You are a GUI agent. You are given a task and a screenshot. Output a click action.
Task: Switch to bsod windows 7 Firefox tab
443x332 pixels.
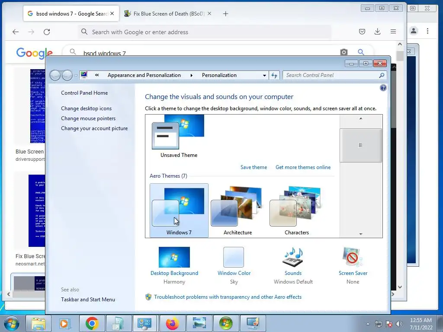point(71,13)
